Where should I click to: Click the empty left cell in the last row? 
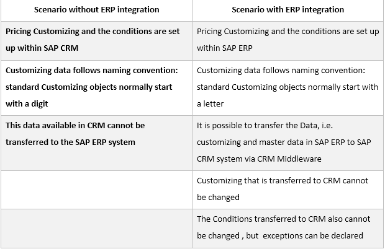[x=96, y=229]
